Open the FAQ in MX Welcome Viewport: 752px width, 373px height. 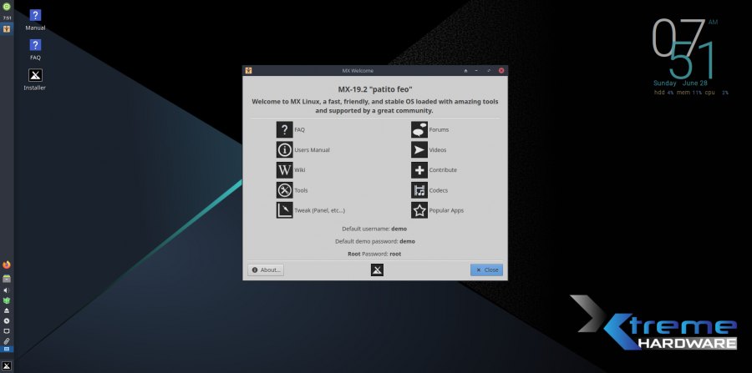point(285,130)
